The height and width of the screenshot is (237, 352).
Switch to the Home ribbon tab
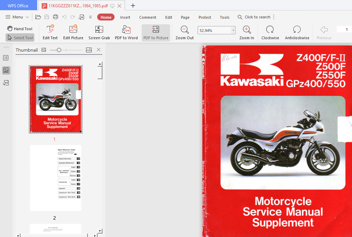(106, 17)
